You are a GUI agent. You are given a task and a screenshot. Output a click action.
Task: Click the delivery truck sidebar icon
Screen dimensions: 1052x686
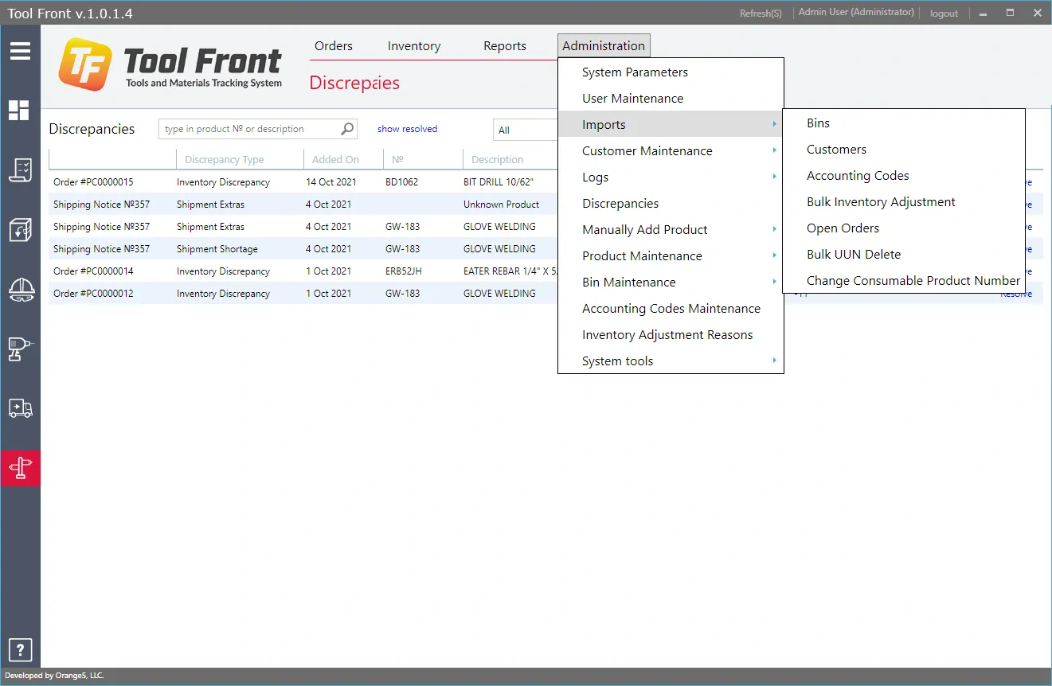click(20, 408)
